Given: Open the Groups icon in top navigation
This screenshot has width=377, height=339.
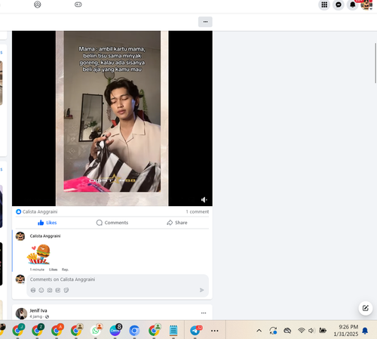Looking at the screenshot, I should 38,5.
